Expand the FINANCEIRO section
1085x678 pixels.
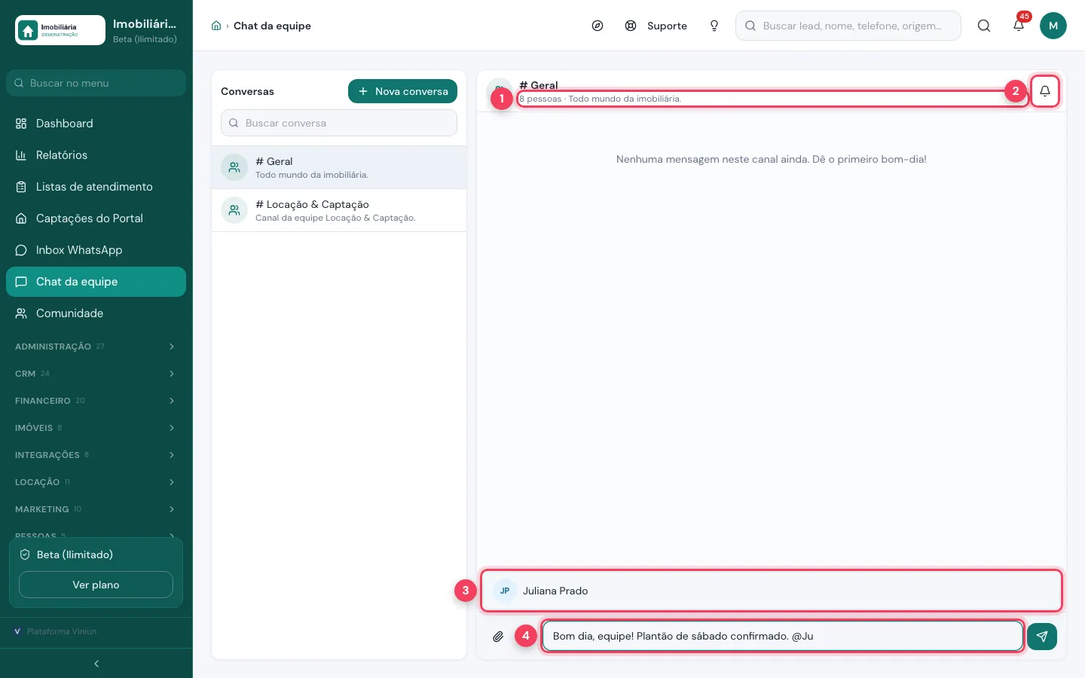(96, 401)
